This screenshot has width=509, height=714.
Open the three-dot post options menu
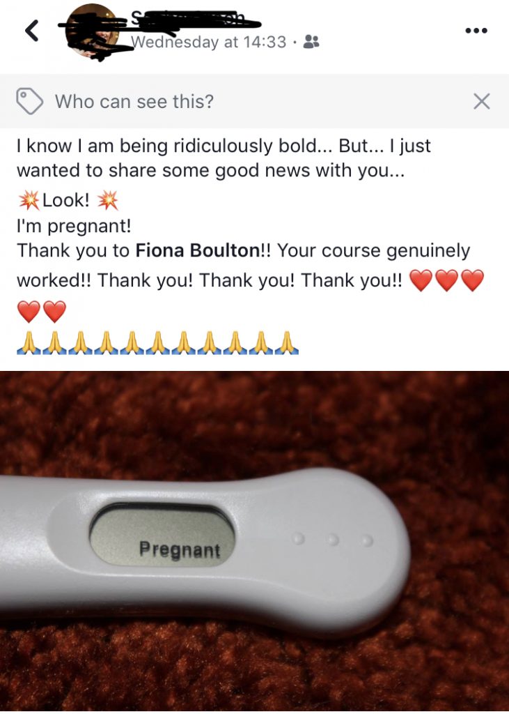[x=476, y=31]
